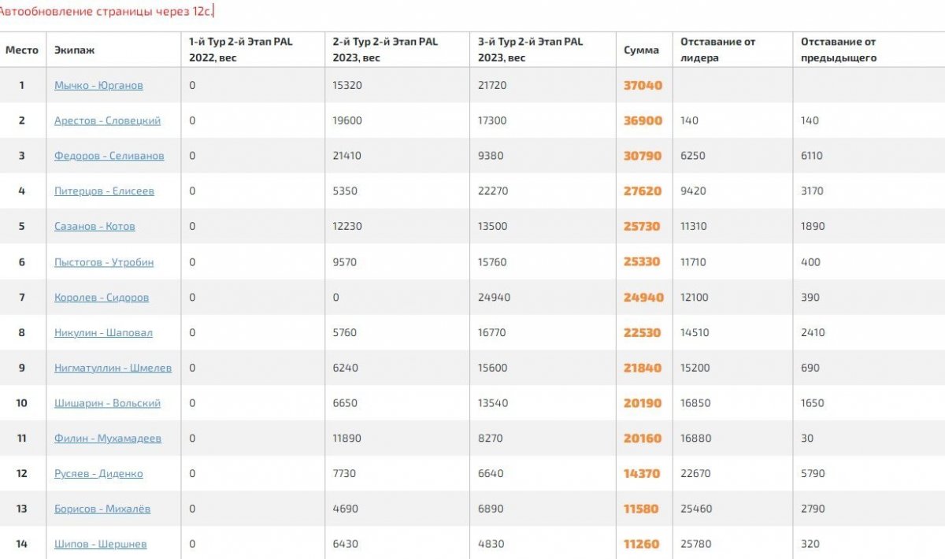The width and height of the screenshot is (945, 559).
Task: Click the Борисов - Михалёв link
Action: (x=102, y=509)
